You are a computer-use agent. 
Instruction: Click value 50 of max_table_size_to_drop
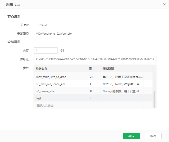(x=91, y=77)
